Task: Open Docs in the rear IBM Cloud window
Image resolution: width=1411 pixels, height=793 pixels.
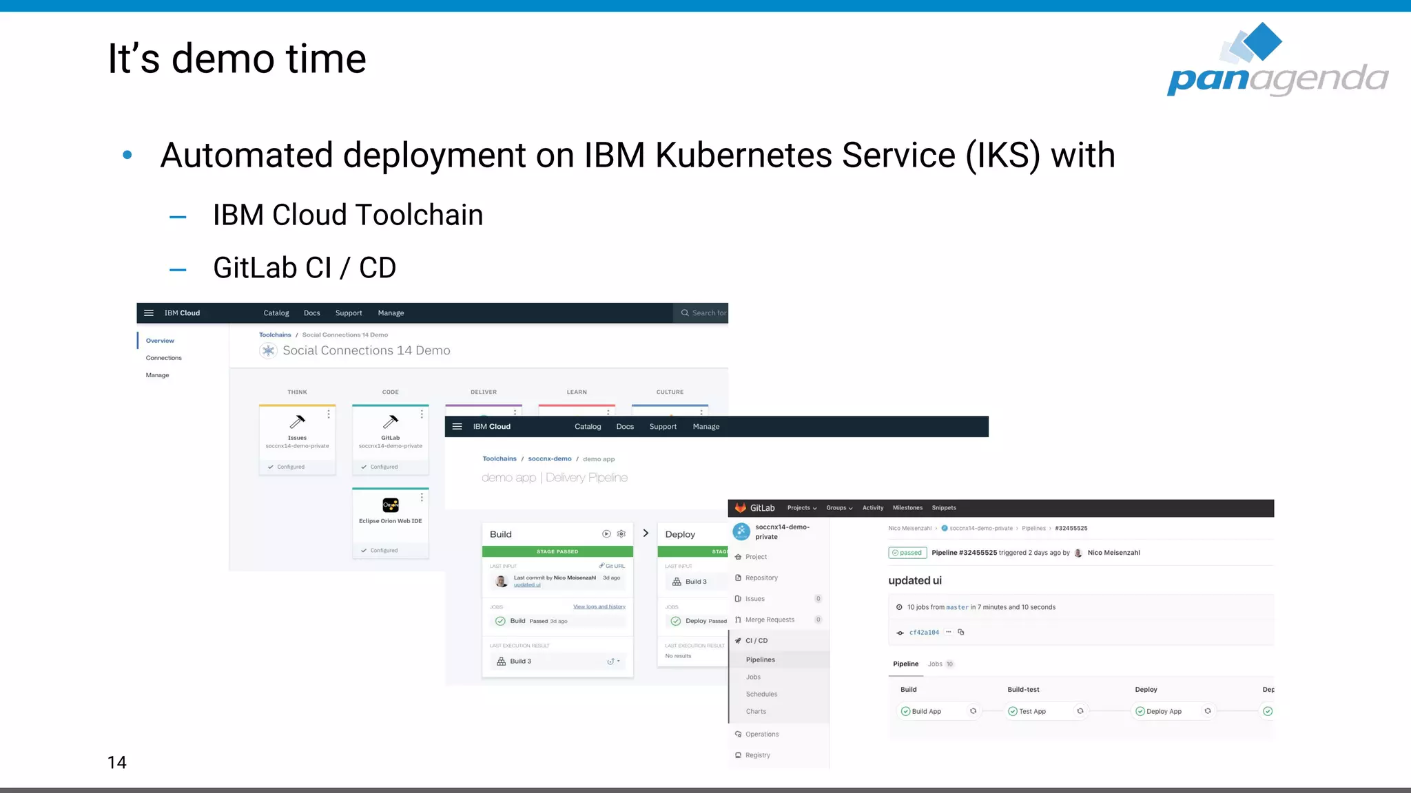Action: point(312,313)
